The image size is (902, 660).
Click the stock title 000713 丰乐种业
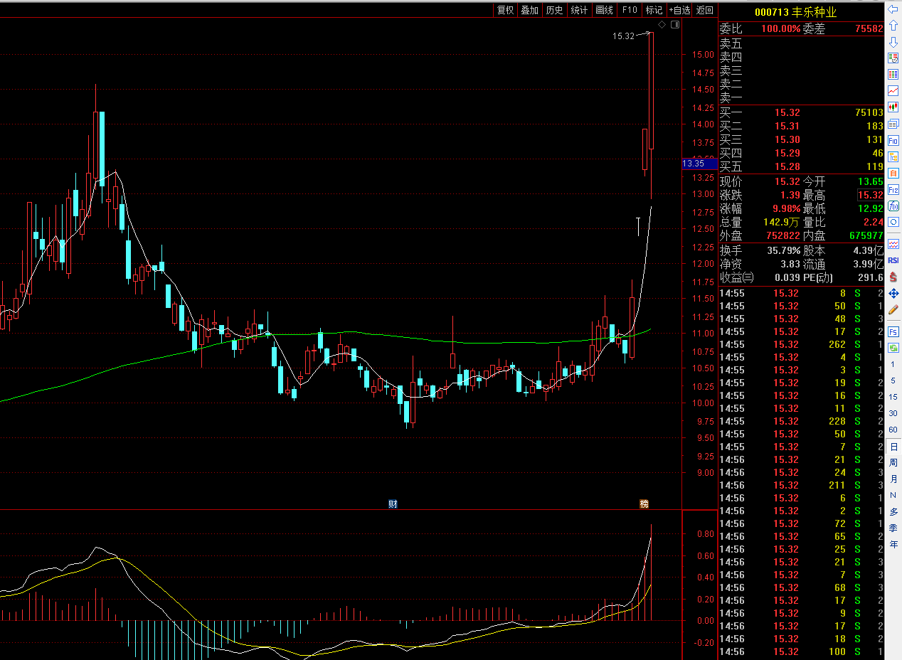tap(795, 12)
